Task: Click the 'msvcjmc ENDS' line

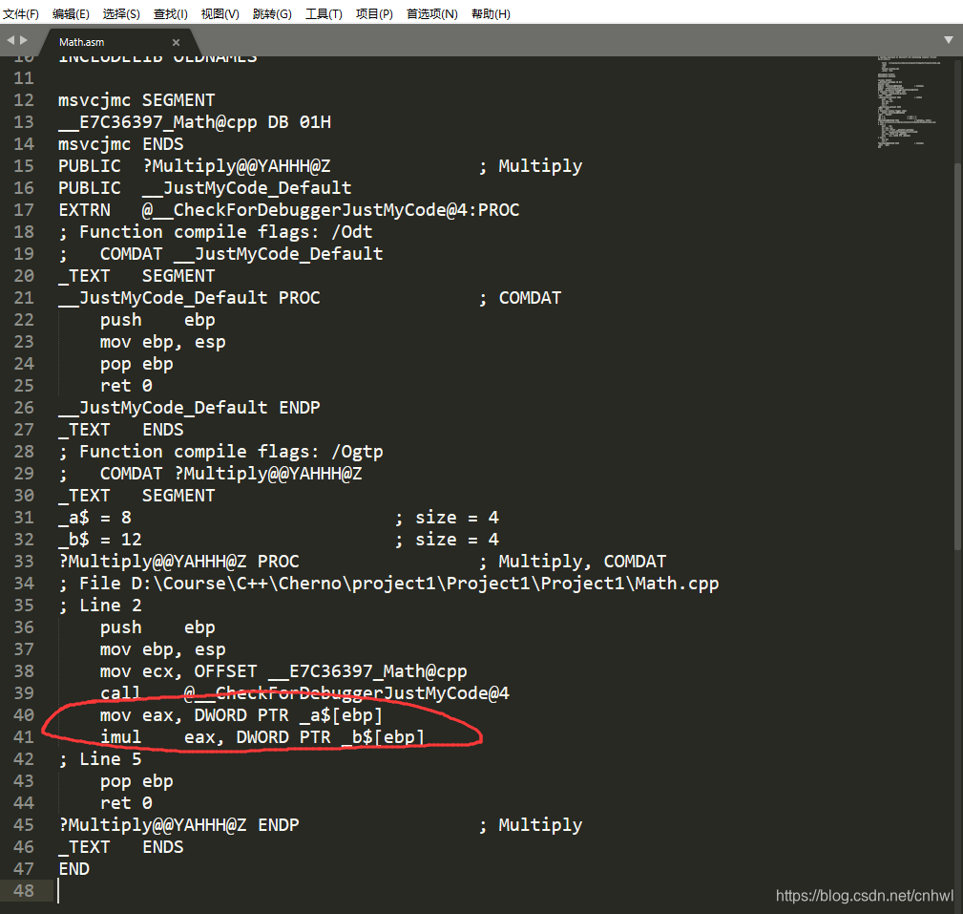Action: point(121,144)
